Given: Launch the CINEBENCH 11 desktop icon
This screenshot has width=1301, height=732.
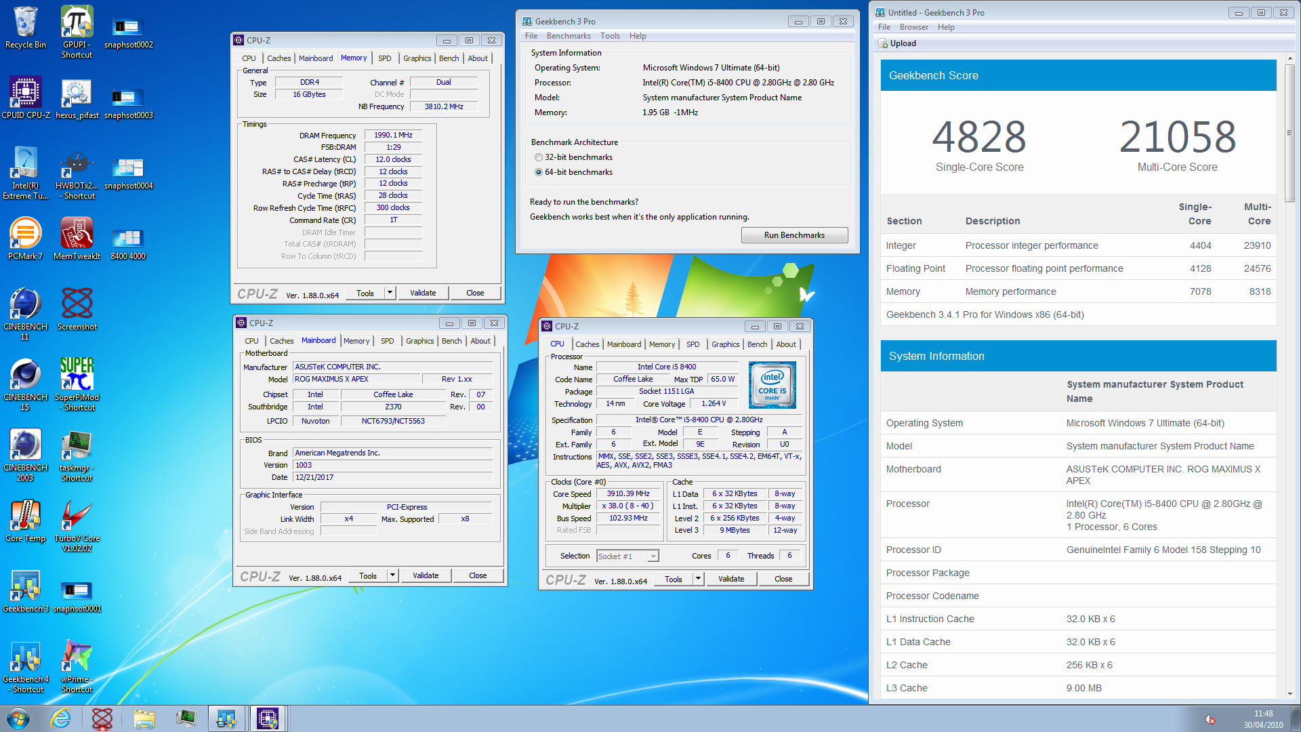Looking at the screenshot, I should [x=26, y=314].
